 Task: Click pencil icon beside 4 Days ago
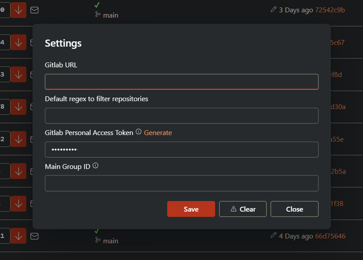click(x=273, y=235)
